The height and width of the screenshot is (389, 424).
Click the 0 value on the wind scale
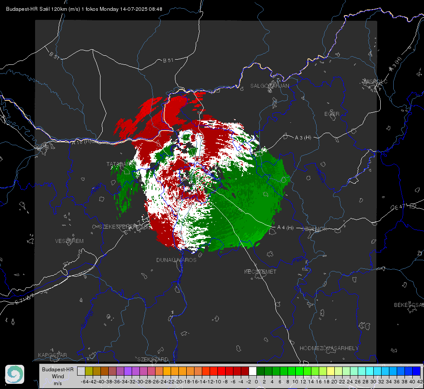click(x=257, y=382)
